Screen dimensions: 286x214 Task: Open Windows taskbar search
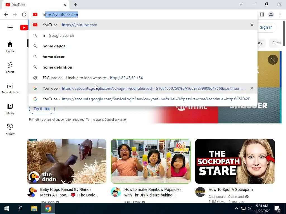20,208
